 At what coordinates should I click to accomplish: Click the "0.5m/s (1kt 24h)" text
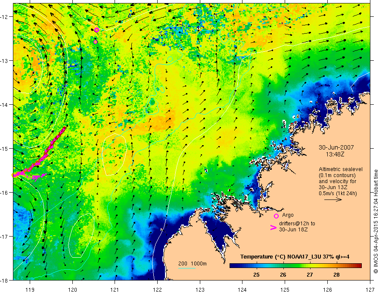point(338,193)
